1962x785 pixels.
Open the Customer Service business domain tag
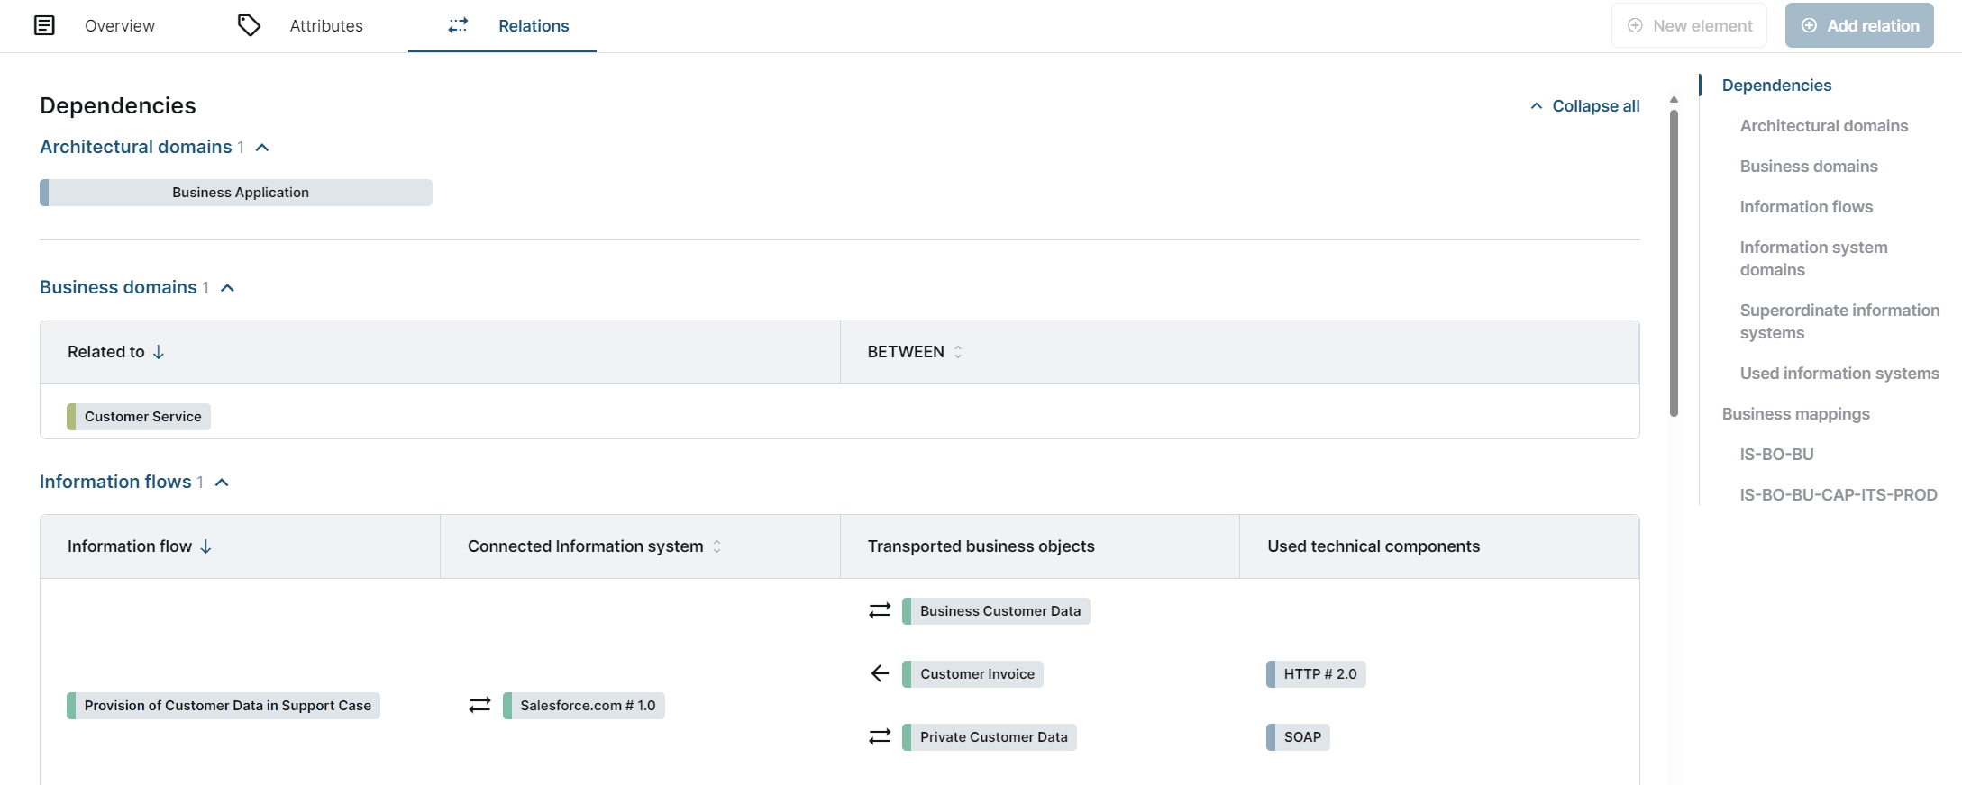[142, 417]
